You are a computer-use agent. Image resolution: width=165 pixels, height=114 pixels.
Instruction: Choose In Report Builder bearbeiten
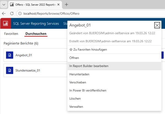[89, 66]
